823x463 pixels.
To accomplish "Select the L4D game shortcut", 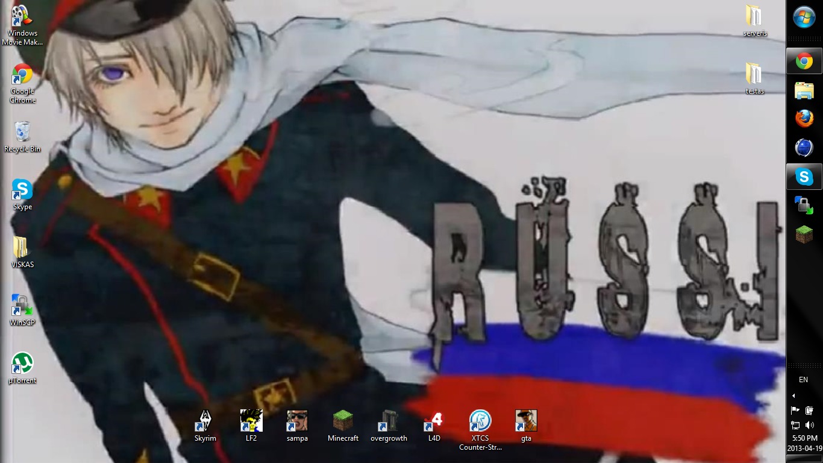I will [434, 426].
